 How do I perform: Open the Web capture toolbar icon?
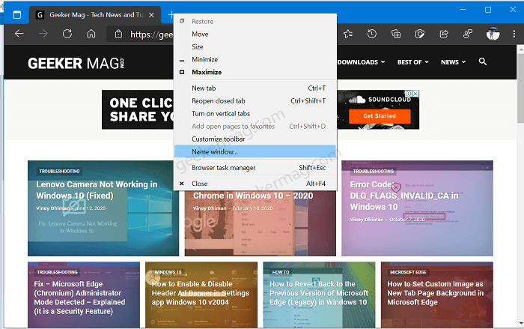[420, 34]
